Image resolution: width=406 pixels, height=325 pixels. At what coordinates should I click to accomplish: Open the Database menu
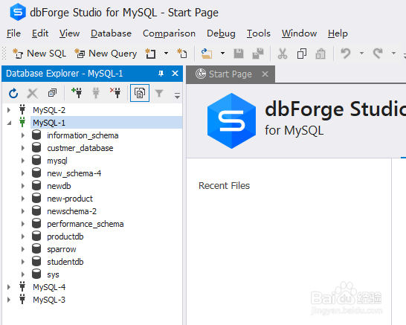coord(111,33)
